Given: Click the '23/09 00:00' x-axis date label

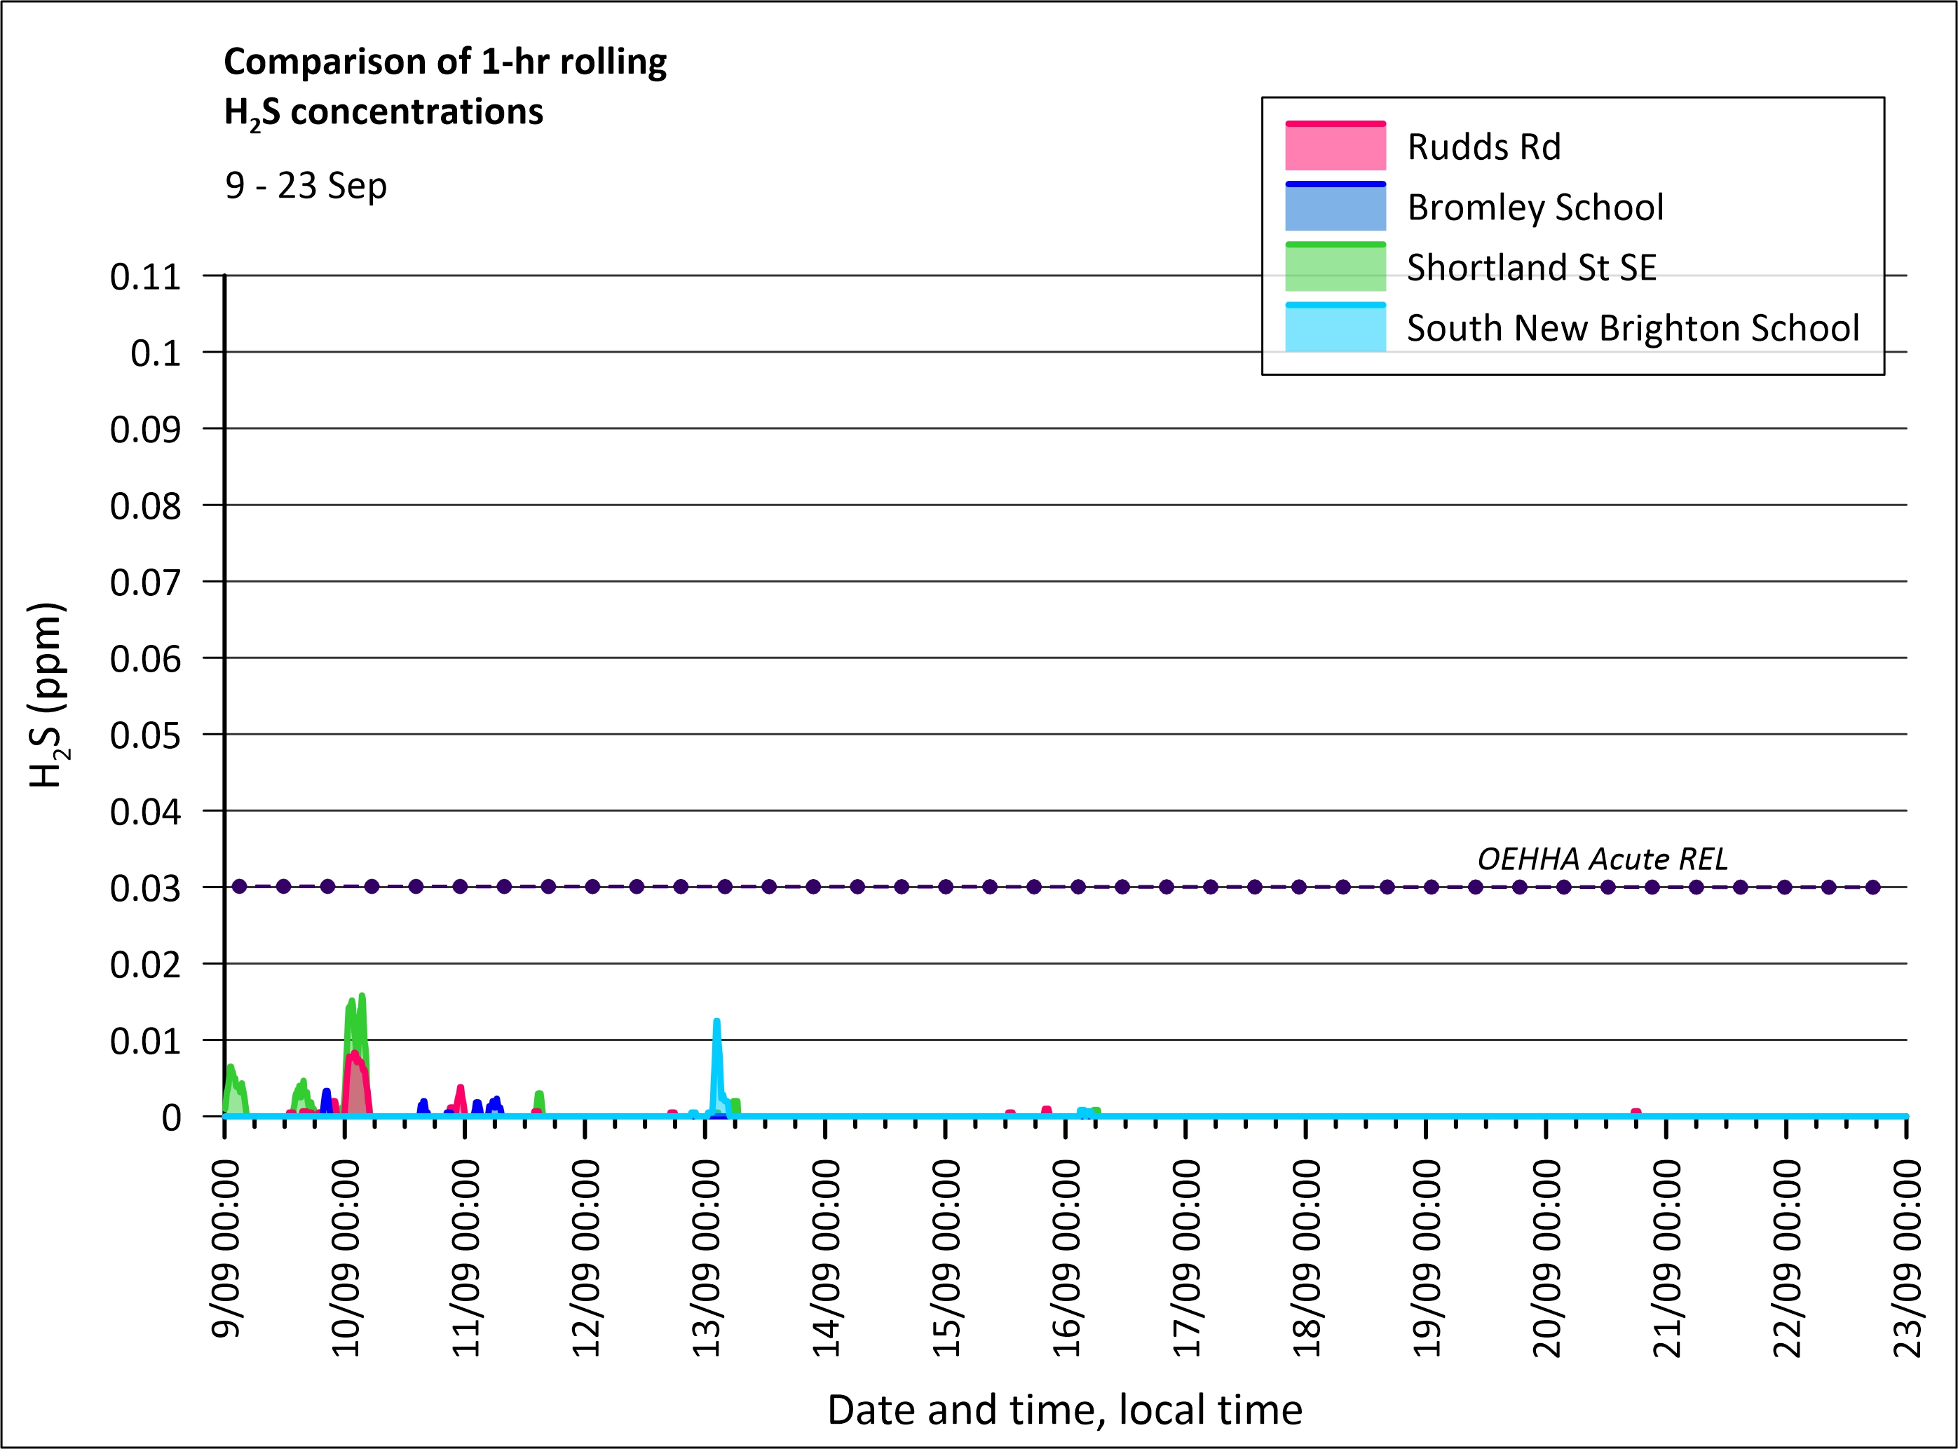Looking at the screenshot, I should pos(1906,1258).
